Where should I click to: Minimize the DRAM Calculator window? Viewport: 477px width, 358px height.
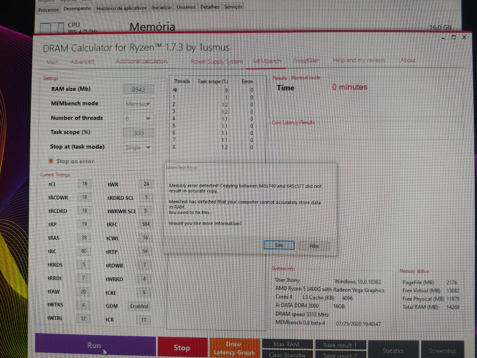click(x=443, y=38)
